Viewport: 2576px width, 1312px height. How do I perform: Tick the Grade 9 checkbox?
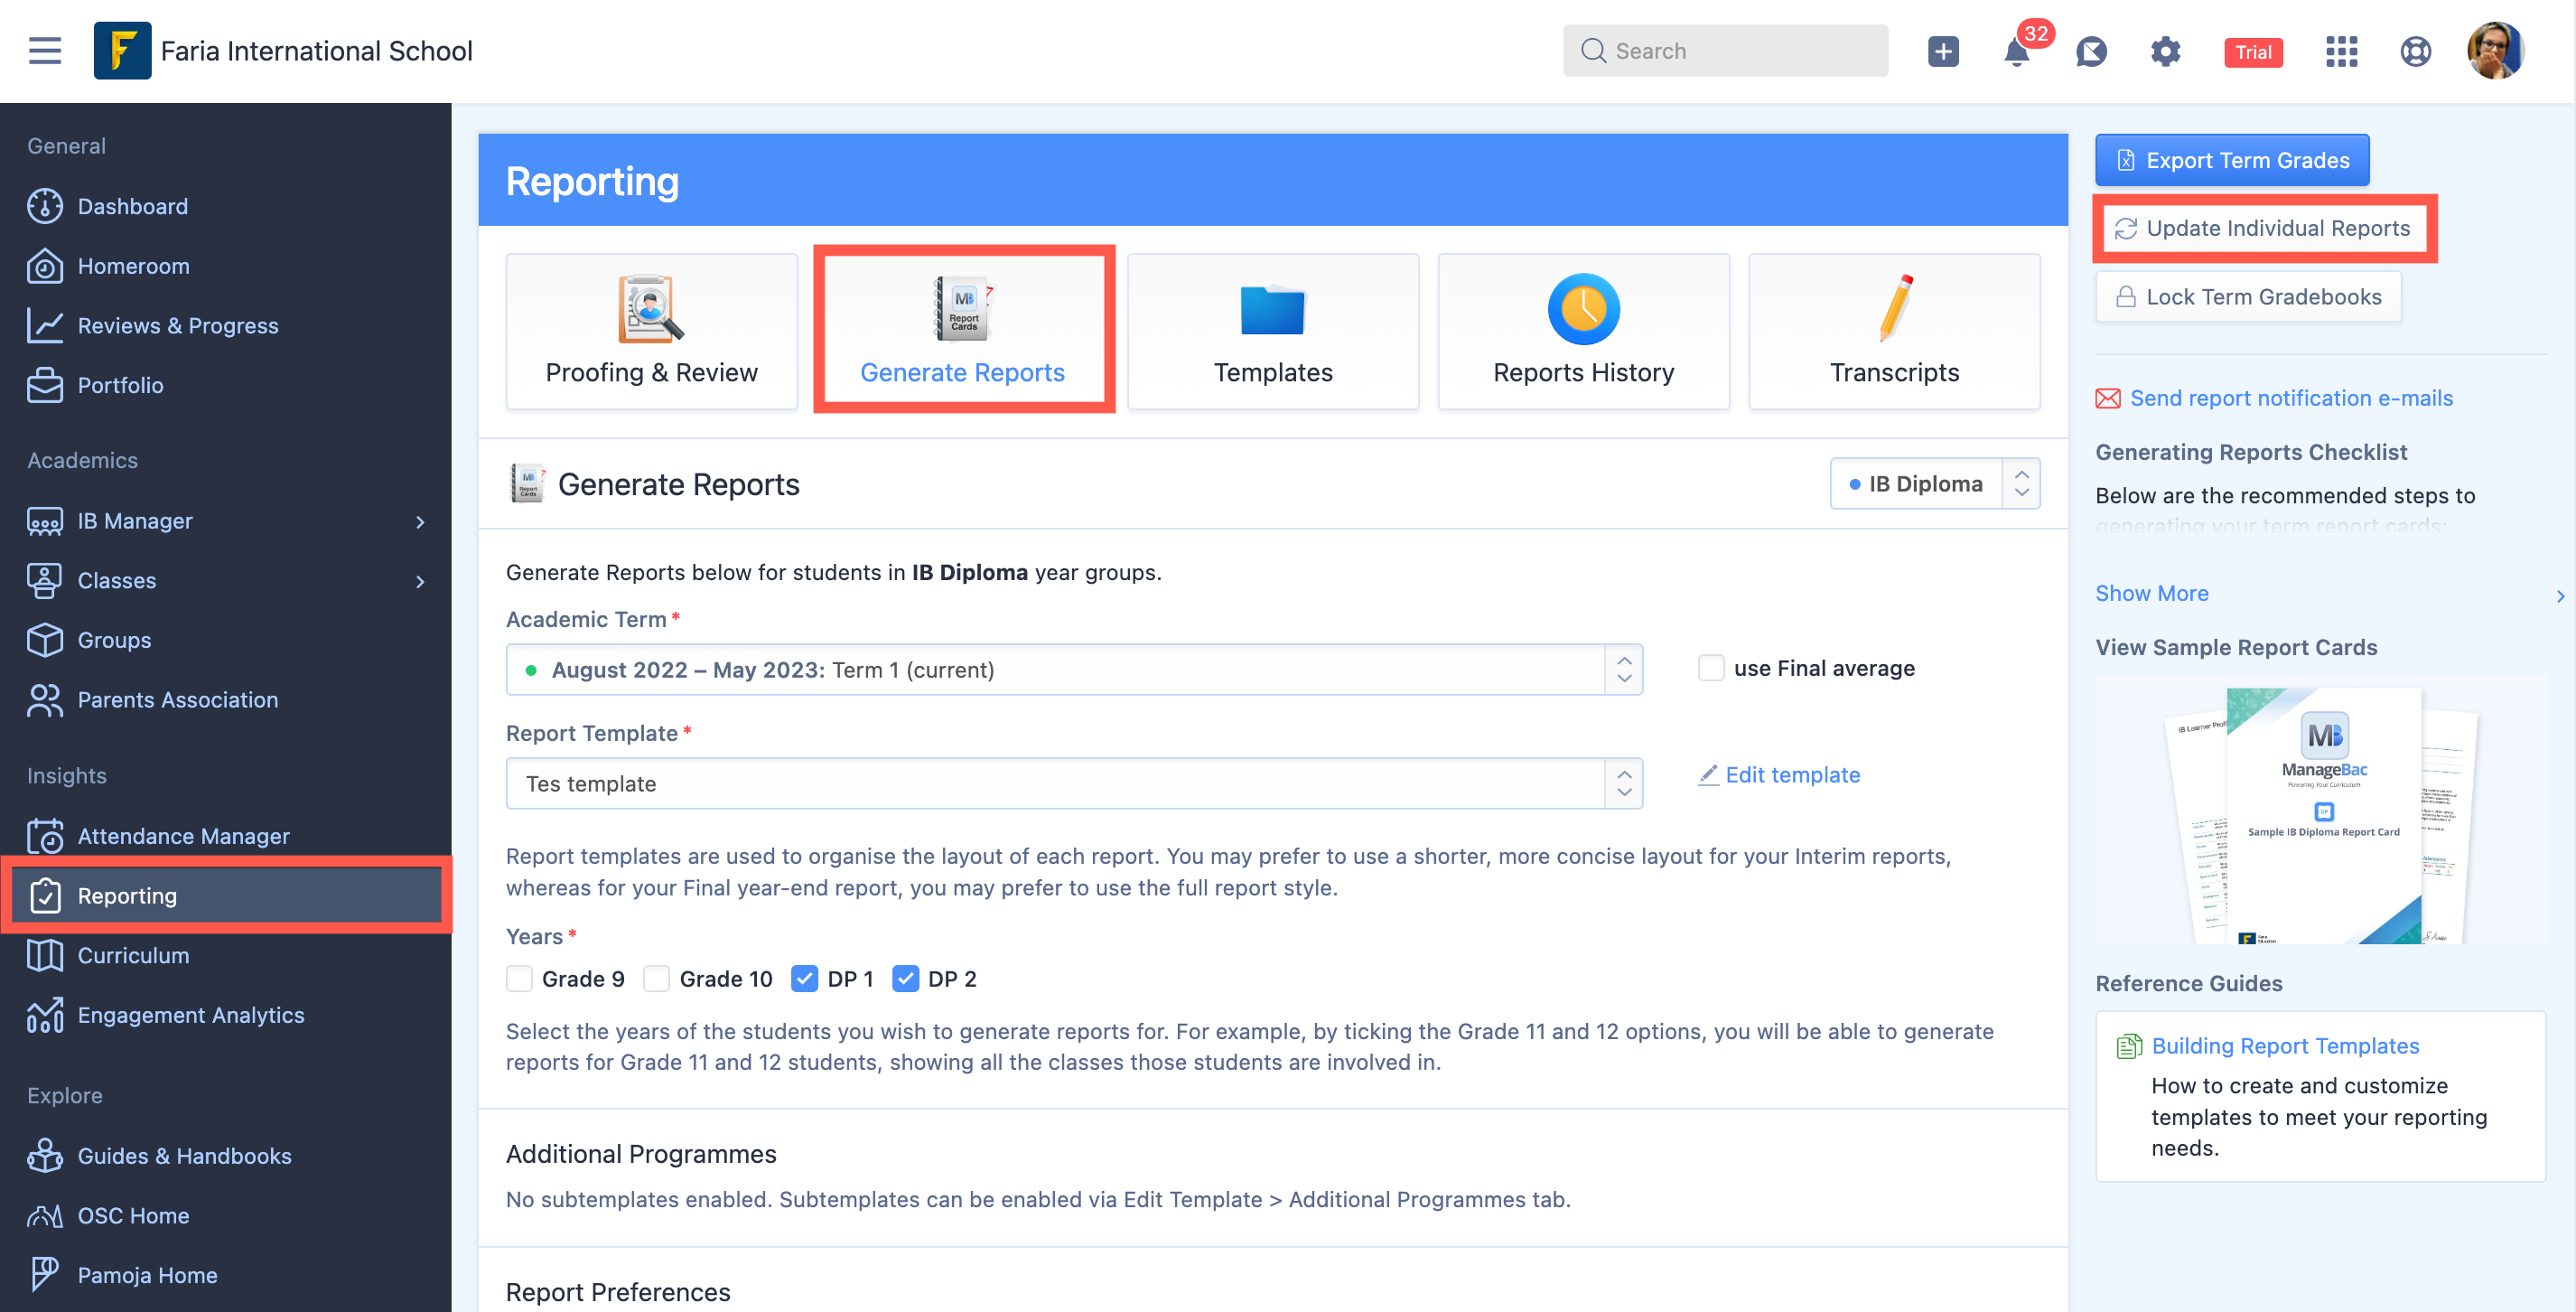[519, 979]
